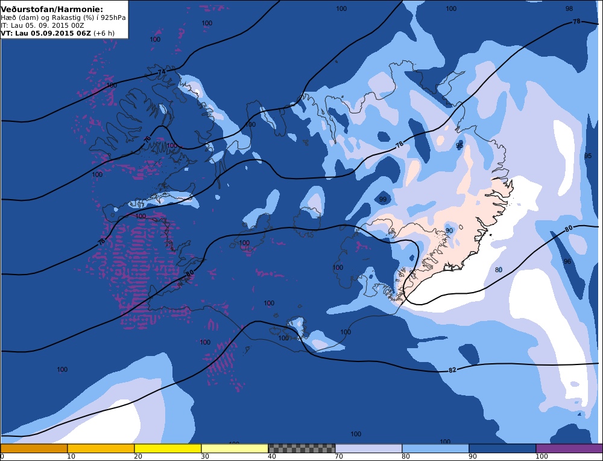The image size is (603, 461).
Task: Click the legend tick label "30"
Action: click(204, 456)
